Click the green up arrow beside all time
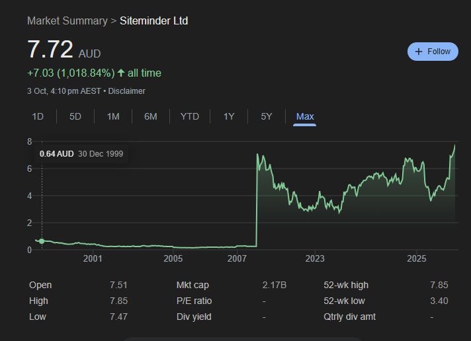Screen dimensions: 471x341 121,73
